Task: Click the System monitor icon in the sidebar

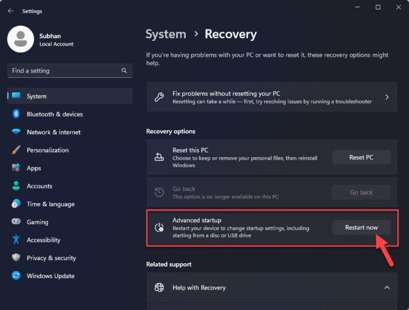Action: (16, 96)
